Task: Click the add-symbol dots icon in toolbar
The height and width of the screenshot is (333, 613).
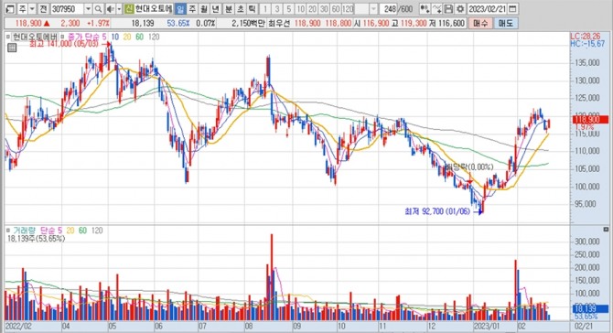Action: (x=425, y=8)
